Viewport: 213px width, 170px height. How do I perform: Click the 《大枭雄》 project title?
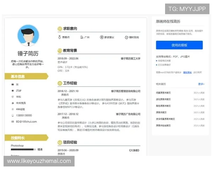[x=134, y=150]
